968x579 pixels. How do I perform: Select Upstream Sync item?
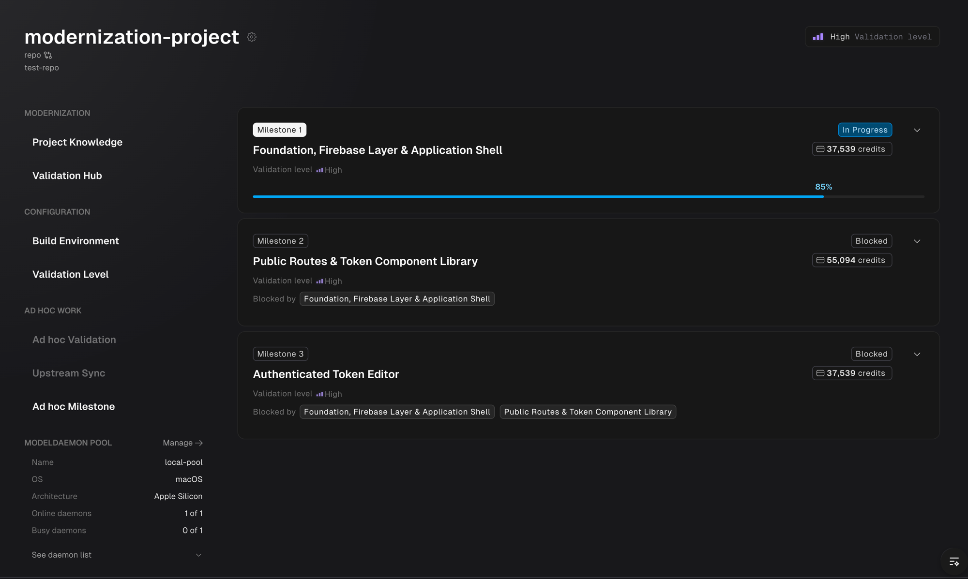click(x=69, y=373)
